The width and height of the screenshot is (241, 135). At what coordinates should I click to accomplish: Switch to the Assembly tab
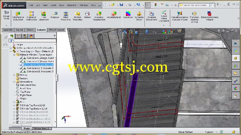click(8, 30)
